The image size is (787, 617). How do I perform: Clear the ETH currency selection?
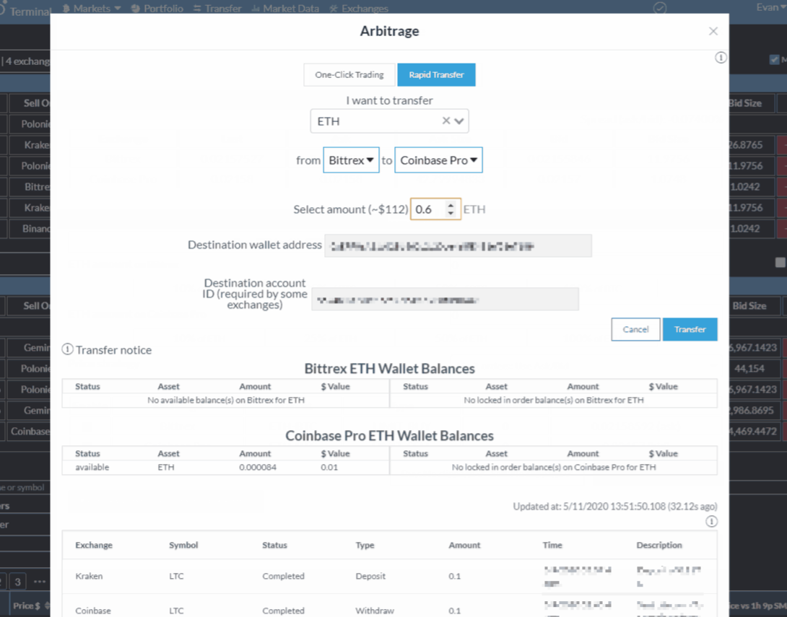445,121
